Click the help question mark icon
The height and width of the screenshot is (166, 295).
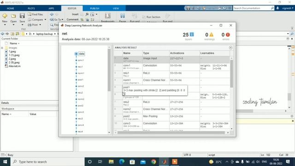(224, 8)
